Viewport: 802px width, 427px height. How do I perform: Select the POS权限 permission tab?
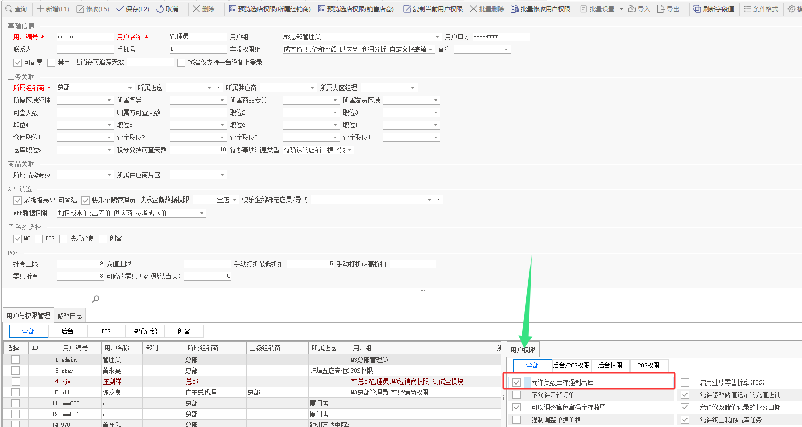[649, 365]
